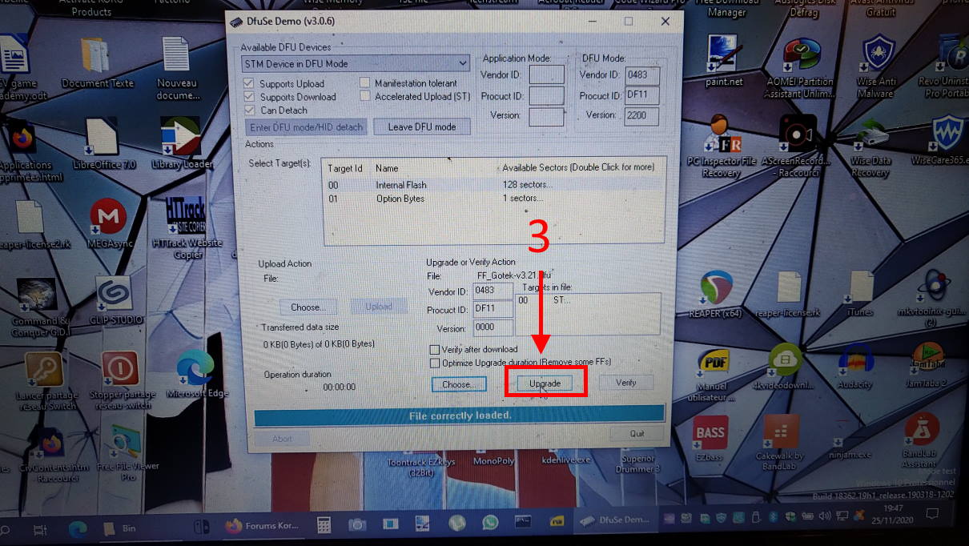This screenshot has width=969, height=546.
Task: Click the Upgrade button
Action: tap(545, 383)
